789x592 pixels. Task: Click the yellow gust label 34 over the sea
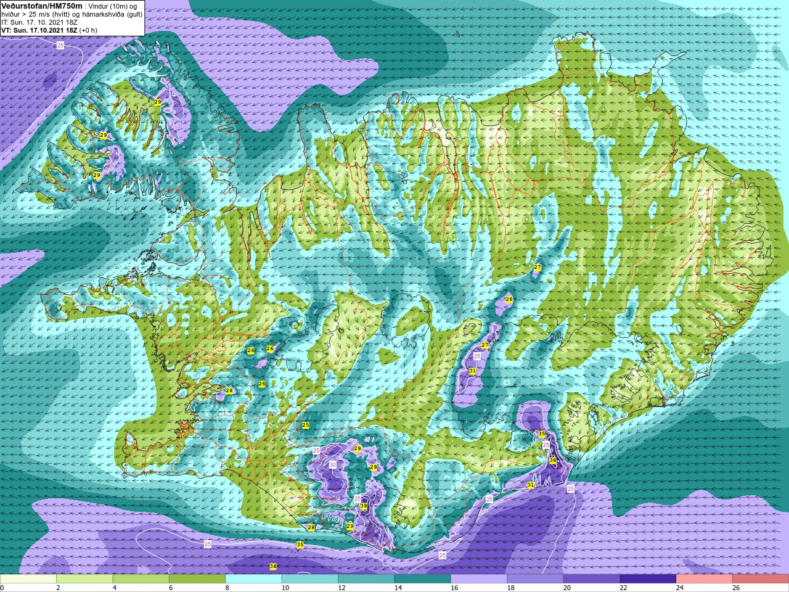point(273,566)
